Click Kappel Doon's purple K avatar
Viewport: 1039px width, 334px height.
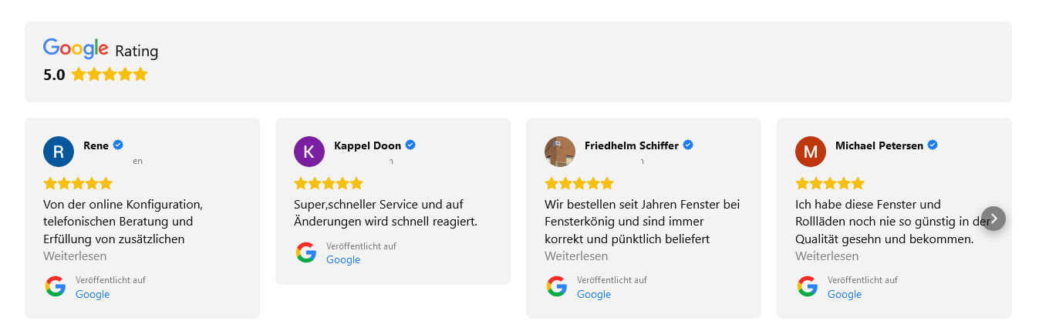coord(309,152)
